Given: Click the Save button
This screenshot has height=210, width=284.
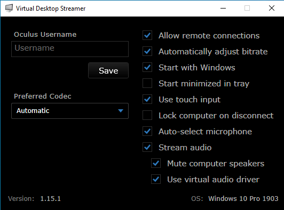Looking at the screenshot, I should click(x=108, y=70).
